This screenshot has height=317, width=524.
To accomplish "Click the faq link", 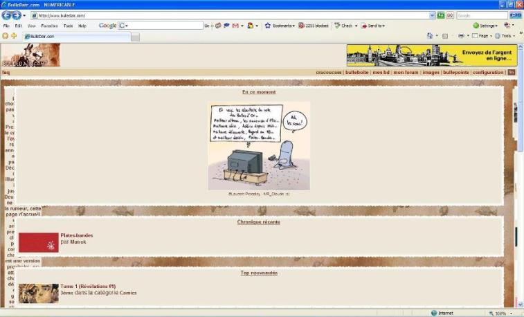I will coord(6,72).
